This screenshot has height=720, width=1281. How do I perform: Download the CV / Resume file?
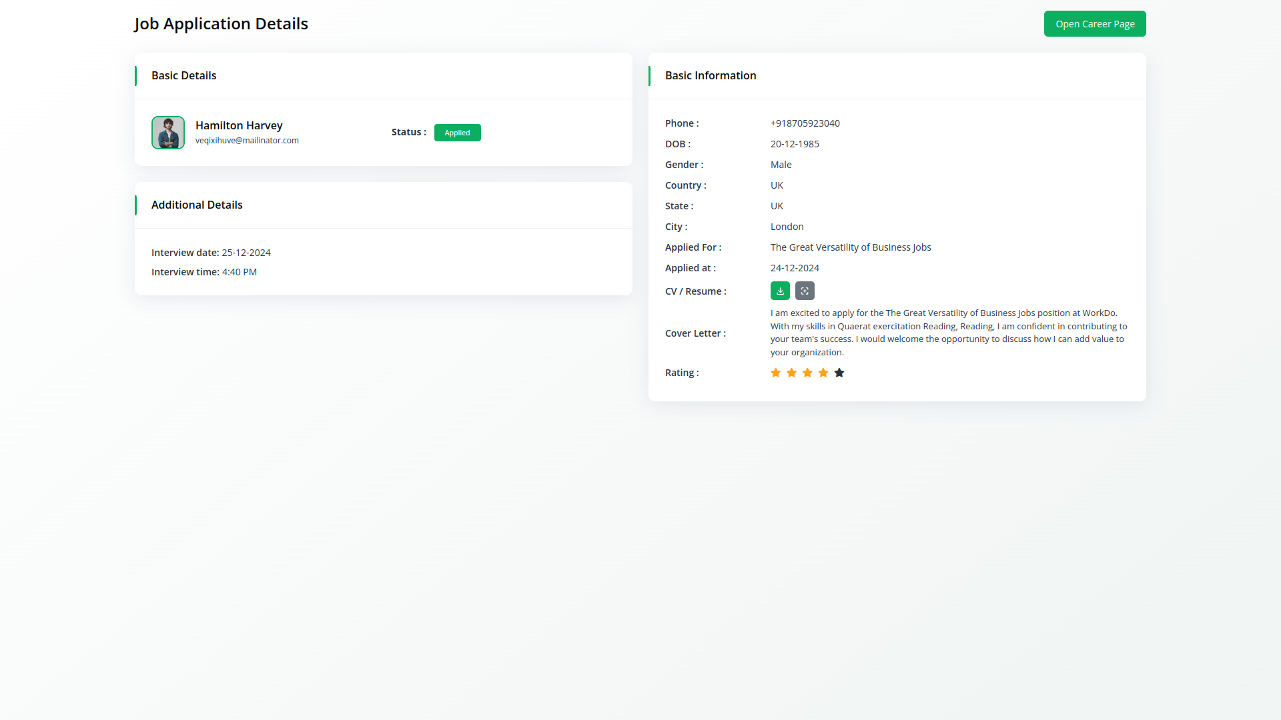(780, 291)
